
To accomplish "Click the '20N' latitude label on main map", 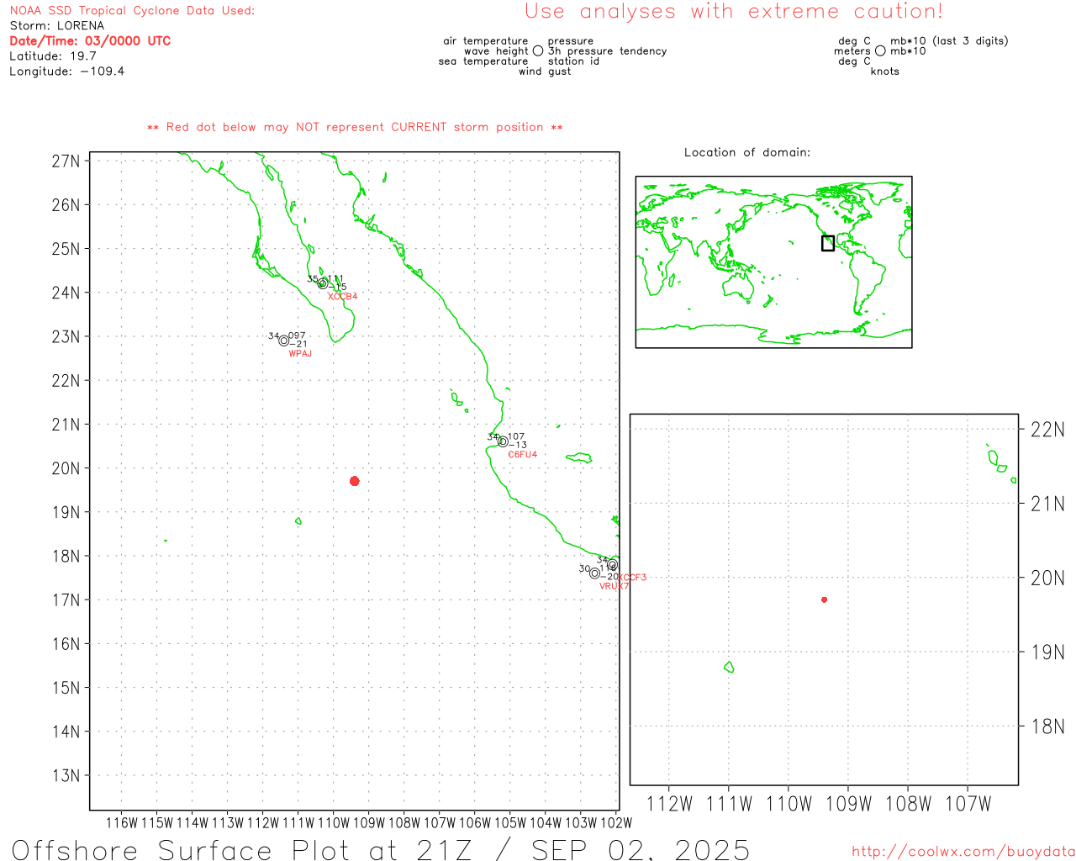I will coord(66,468).
